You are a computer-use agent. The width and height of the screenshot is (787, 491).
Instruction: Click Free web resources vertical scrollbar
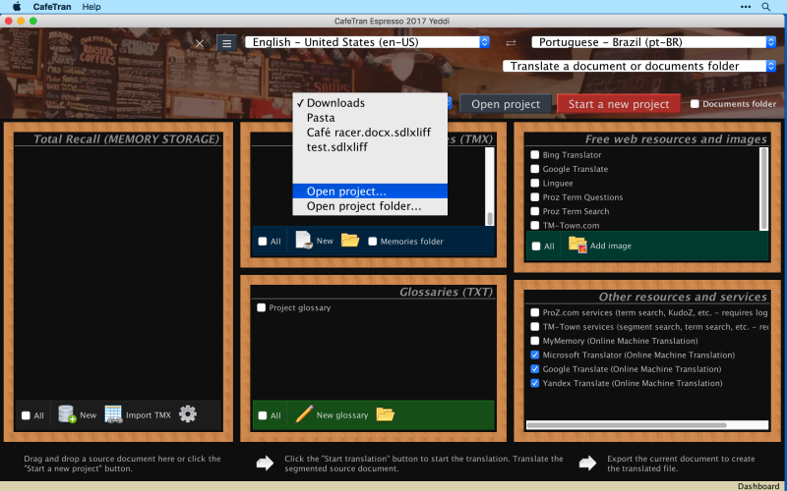764,189
